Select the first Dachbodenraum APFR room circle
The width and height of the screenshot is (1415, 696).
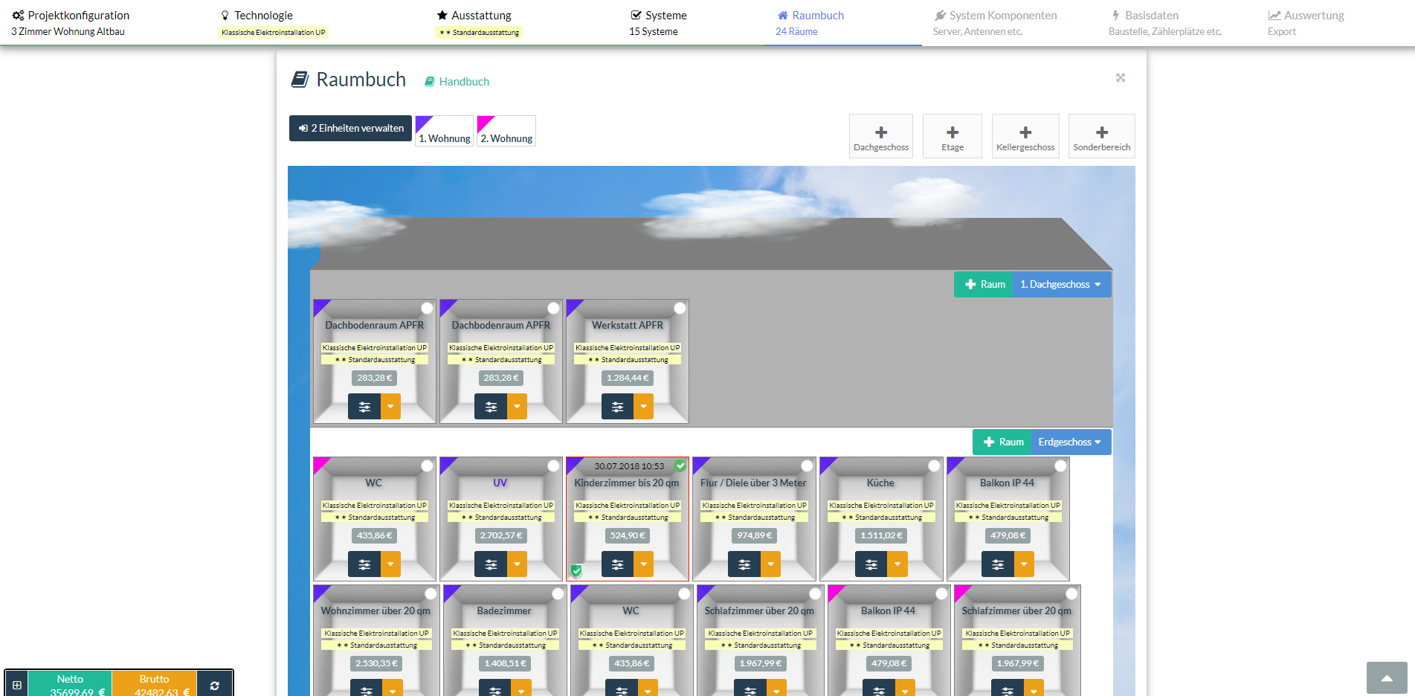tap(427, 308)
